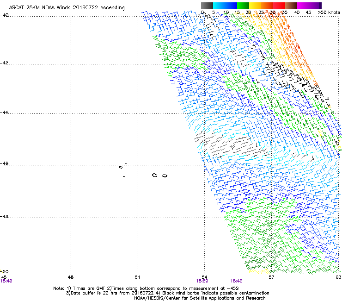
Task: Click the '51' longitude label
Action: click(x=137, y=277)
